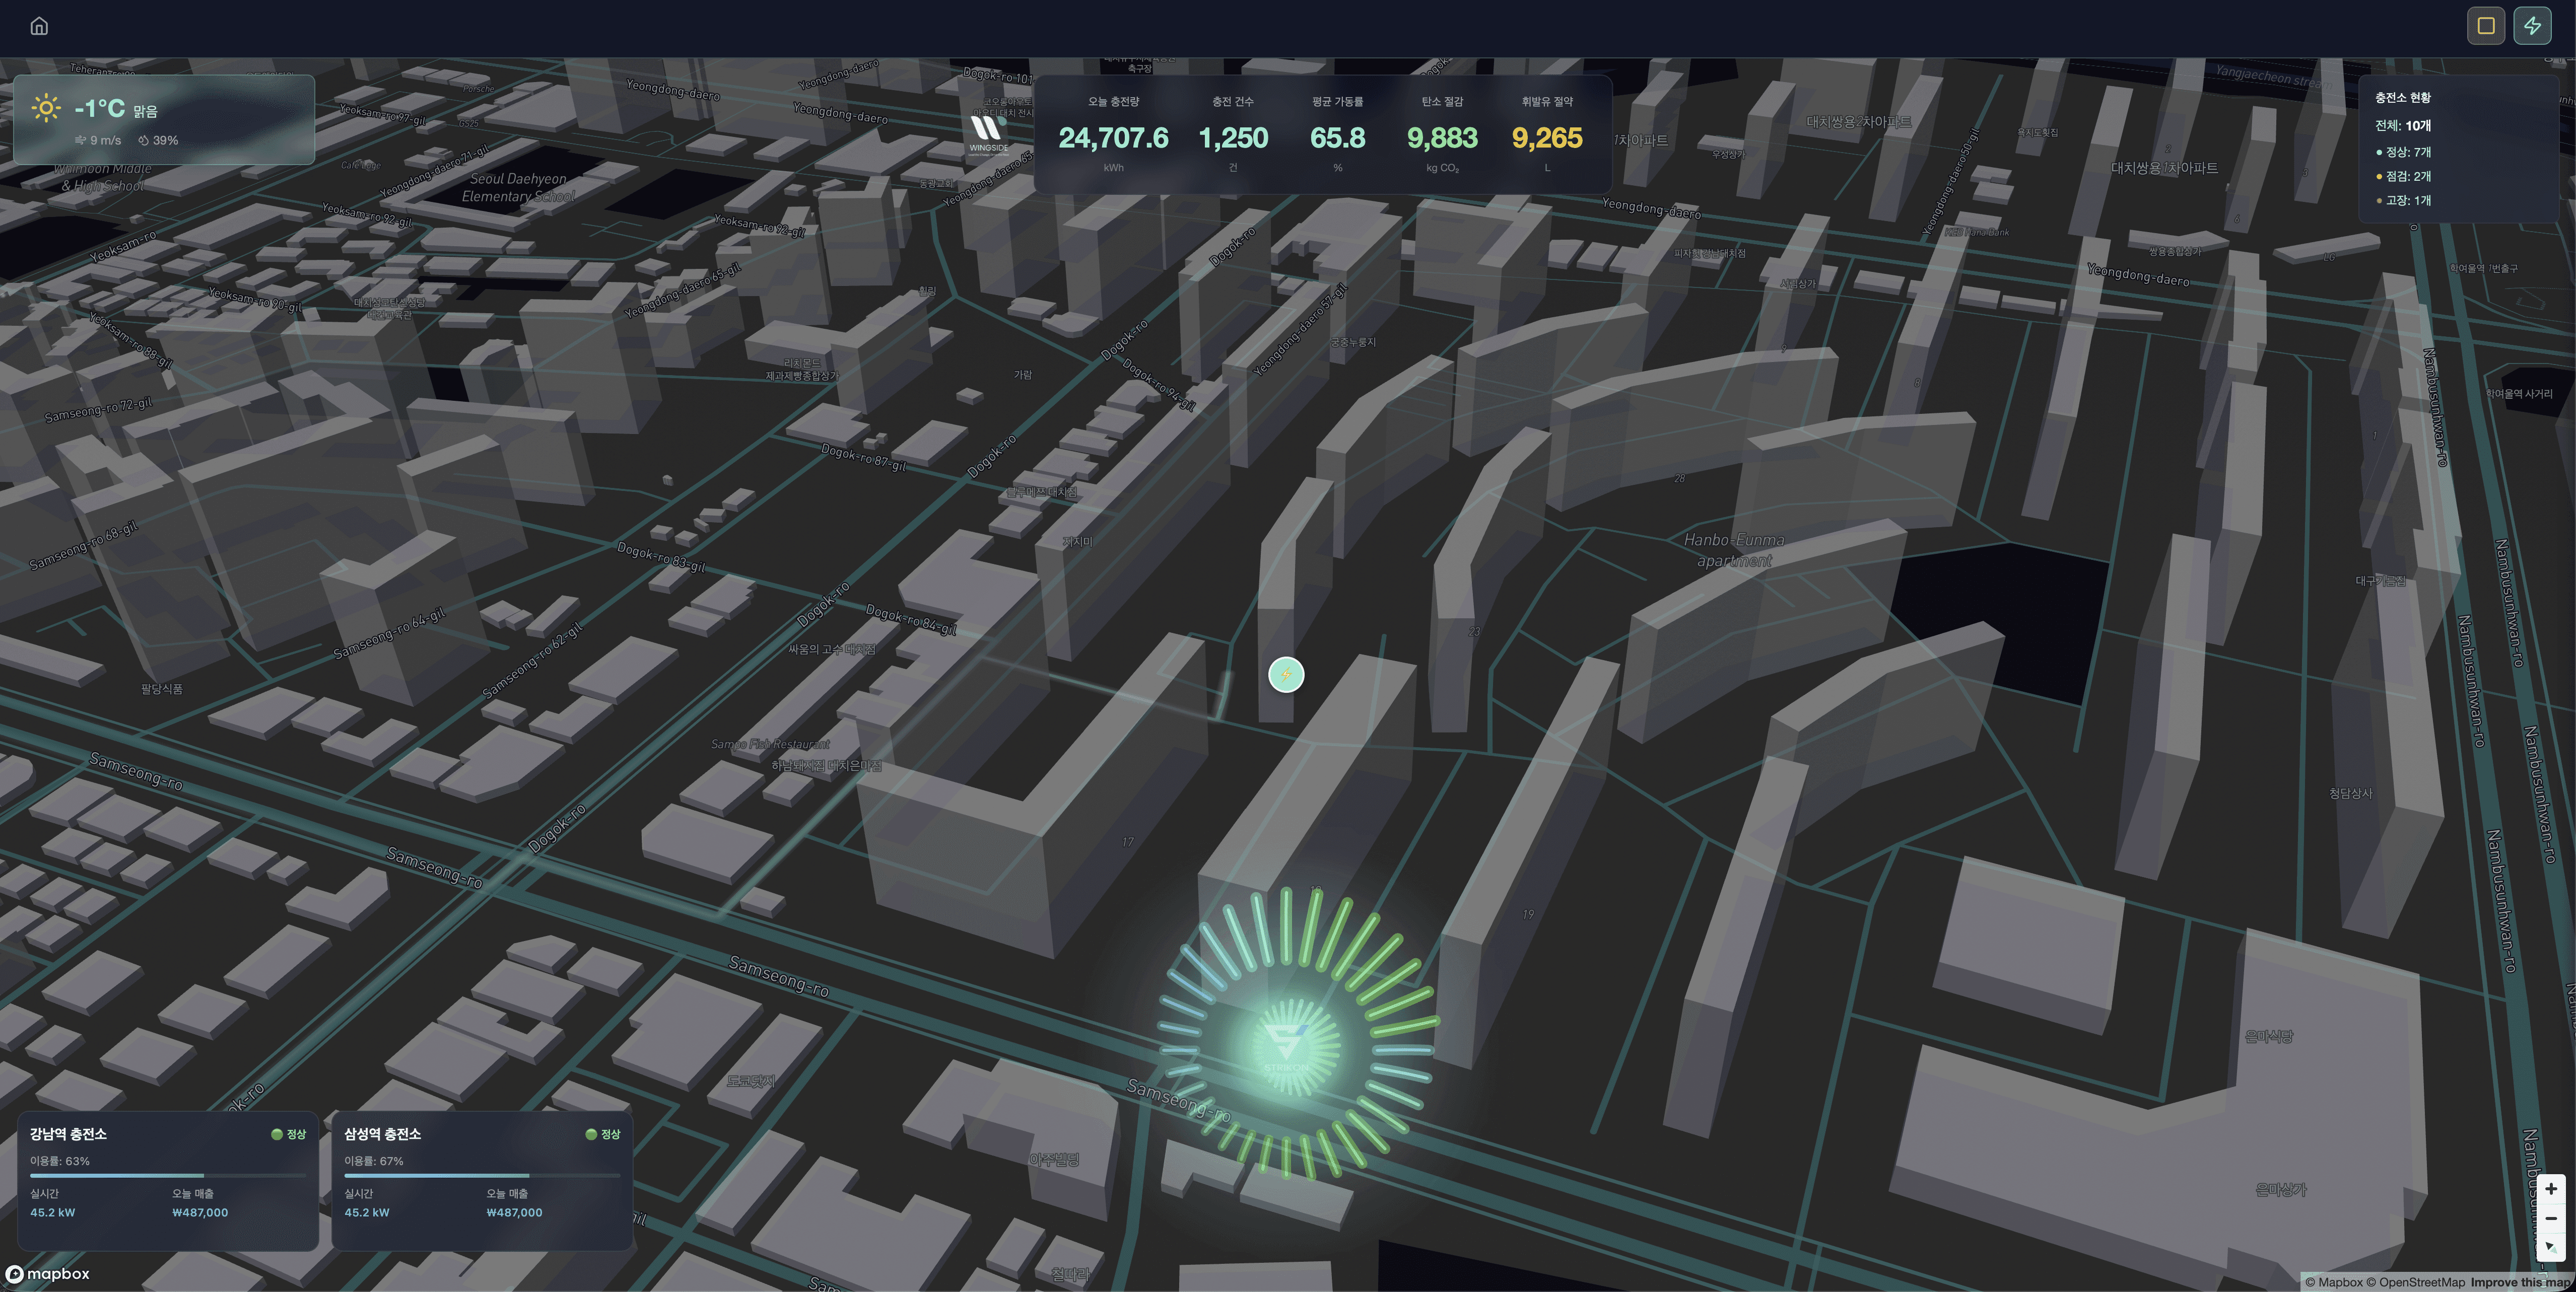Select the small charging station map marker
This screenshot has height=1292, width=2576.
coord(1286,675)
